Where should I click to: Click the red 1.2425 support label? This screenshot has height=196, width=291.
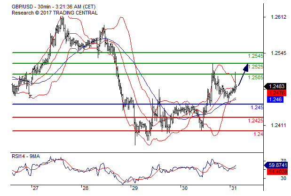(x=256, y=121)
